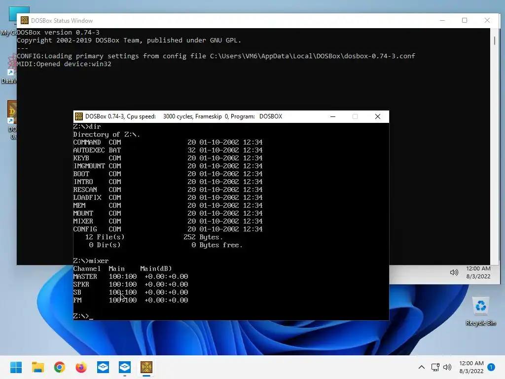Click the 'Copyright 2002-2019 DOSBox Team' line
The width and height of the screenshot is (505, 379).
[129, 40]
